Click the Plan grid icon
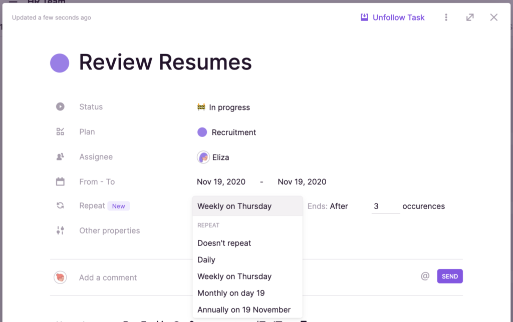This screenshot has height=322, width=513. click(x=60, y=132)
